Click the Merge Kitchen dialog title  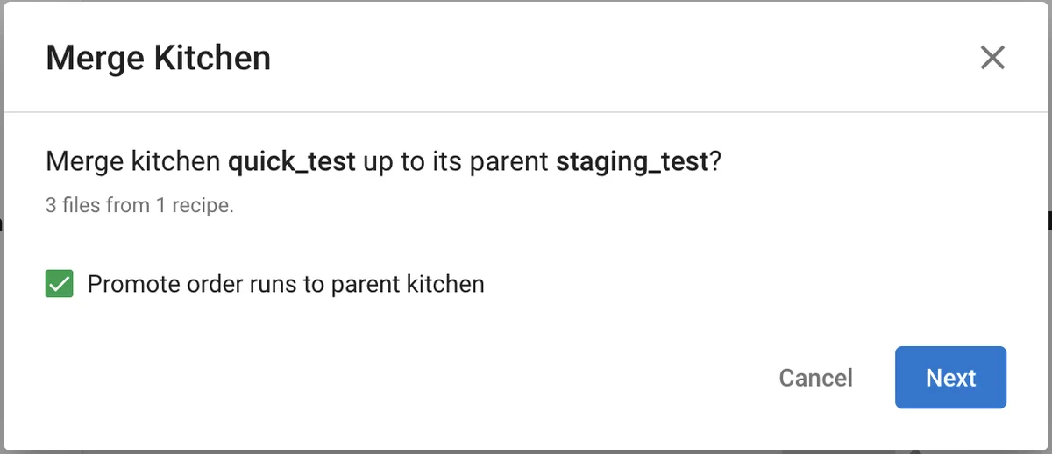pos(158,59)
